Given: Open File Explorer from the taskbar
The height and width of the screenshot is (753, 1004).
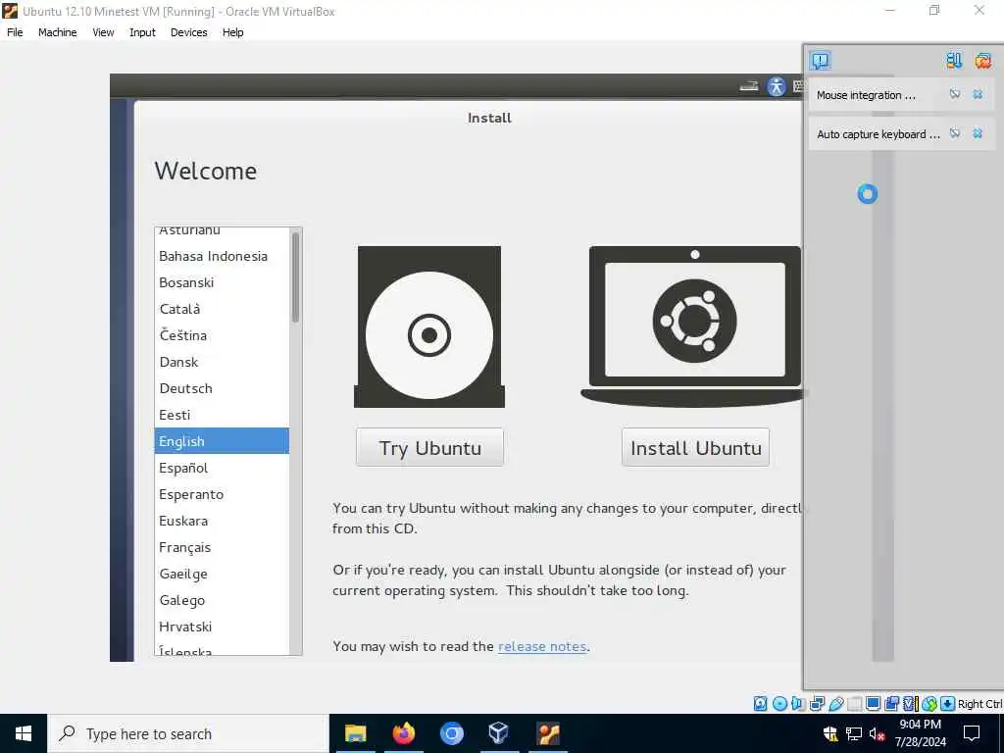Looking at the screenshot, I should click(x=355, y=733).
